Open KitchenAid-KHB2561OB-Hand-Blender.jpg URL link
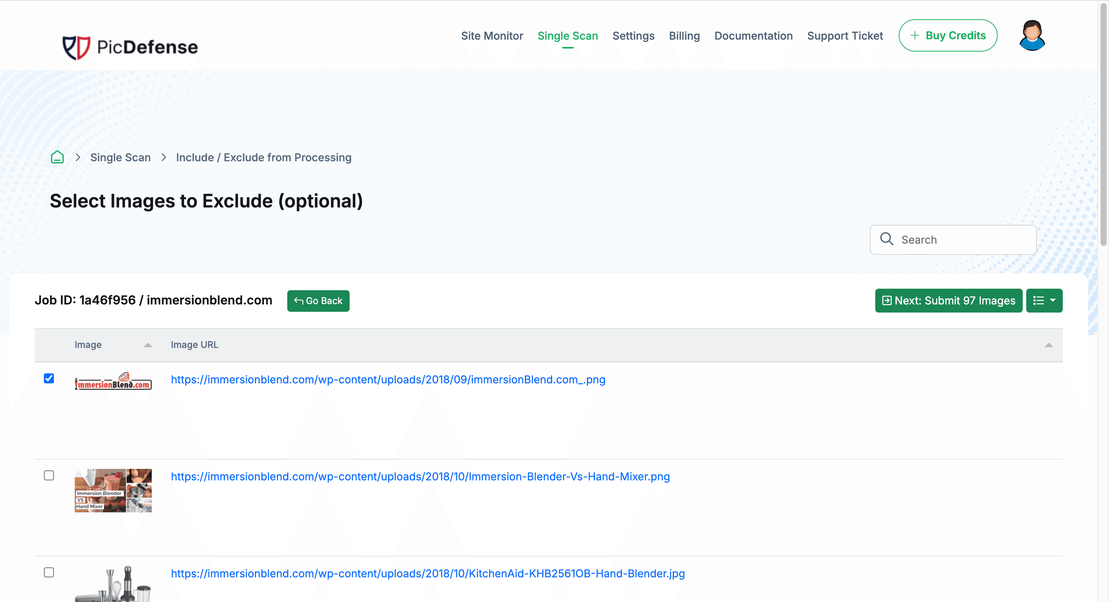The height and width of the screenshot is (602, 1109). click(427, 573)
